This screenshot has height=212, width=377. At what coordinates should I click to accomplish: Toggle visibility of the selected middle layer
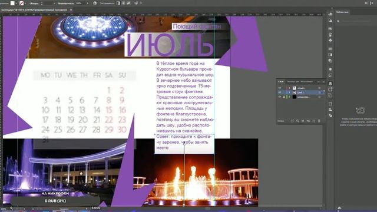pyautogui.click(x=279, y=92)
